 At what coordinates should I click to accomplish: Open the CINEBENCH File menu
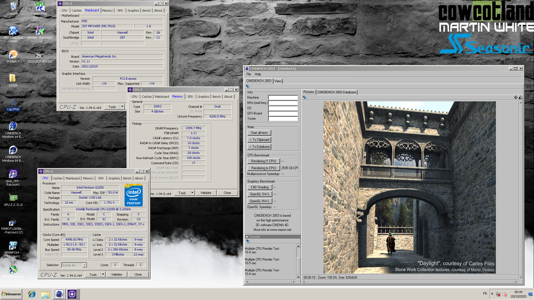coord(249,74)
